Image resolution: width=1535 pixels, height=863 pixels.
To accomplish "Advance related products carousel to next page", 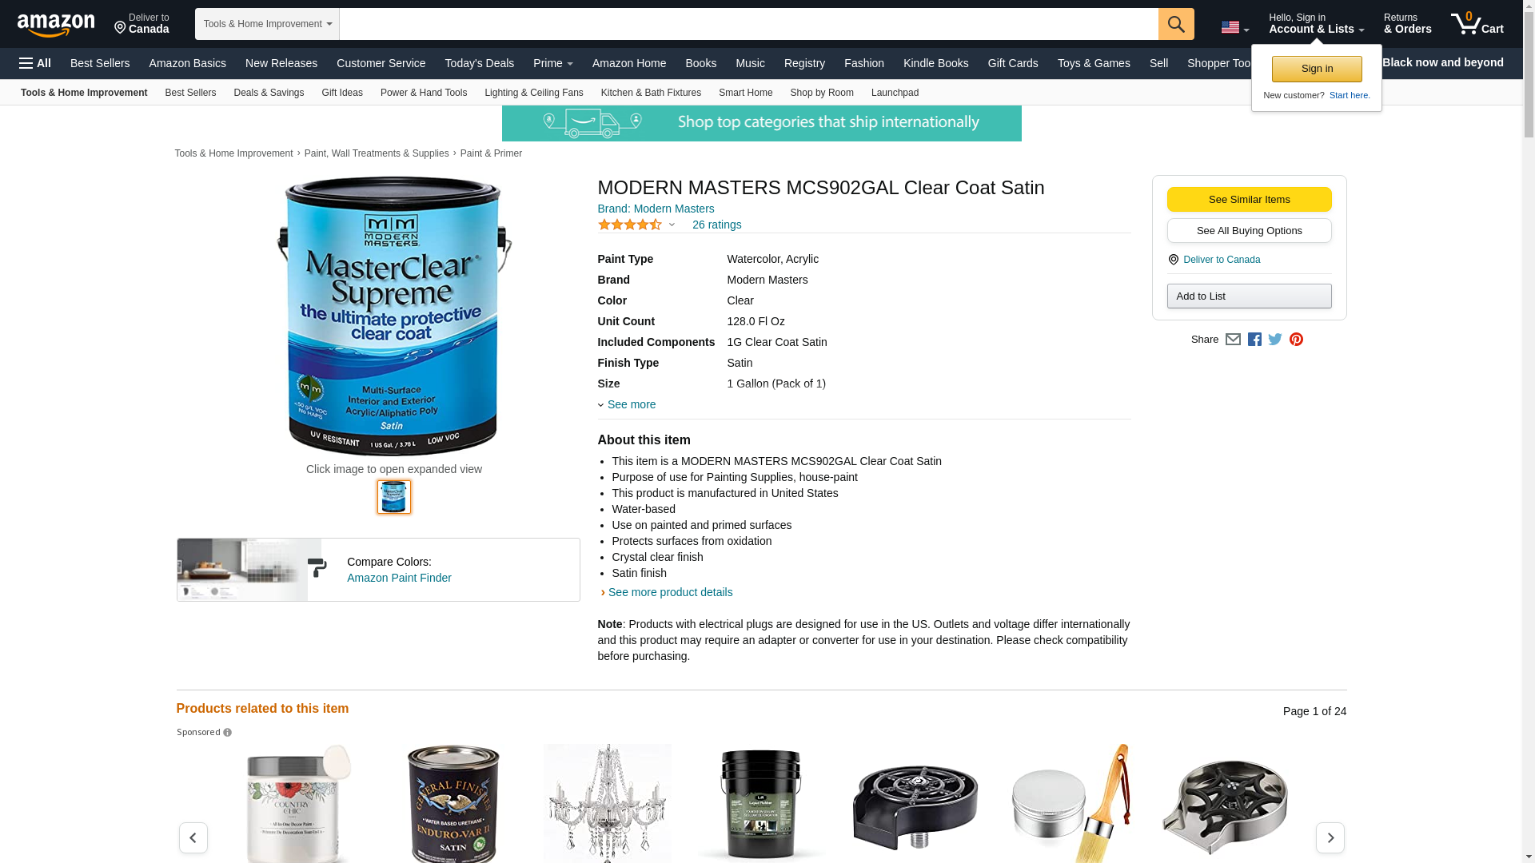I will (1330, 837).
